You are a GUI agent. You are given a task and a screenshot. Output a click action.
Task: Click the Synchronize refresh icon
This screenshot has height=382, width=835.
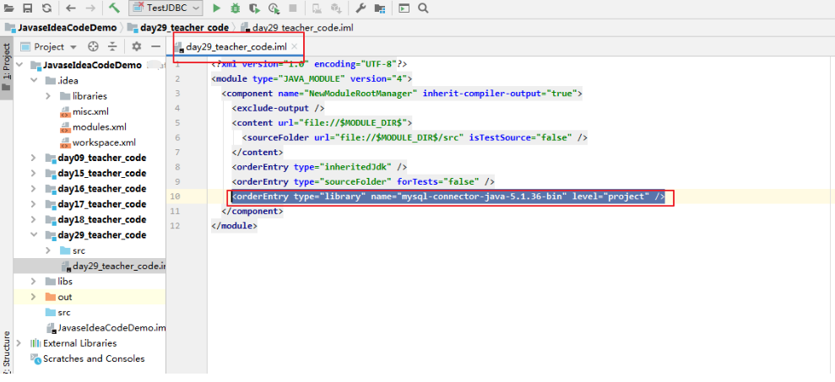pyautogui.click(x=46, y=8)
